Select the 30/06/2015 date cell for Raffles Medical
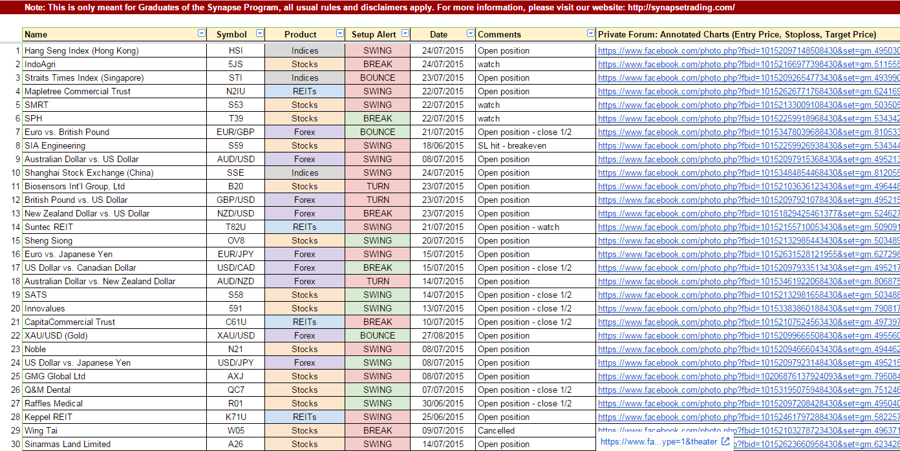Screen dimensions: 900x451 (x=443, y=403)
